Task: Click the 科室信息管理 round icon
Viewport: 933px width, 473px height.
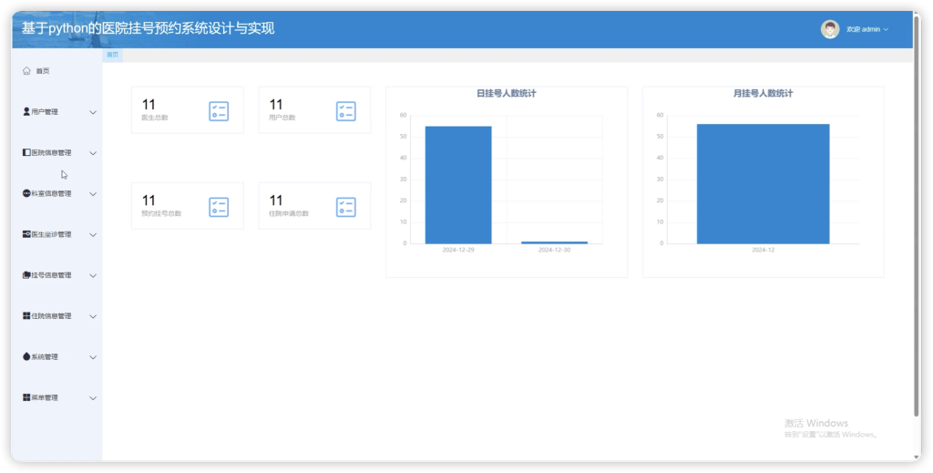Action: pos(26,193)
